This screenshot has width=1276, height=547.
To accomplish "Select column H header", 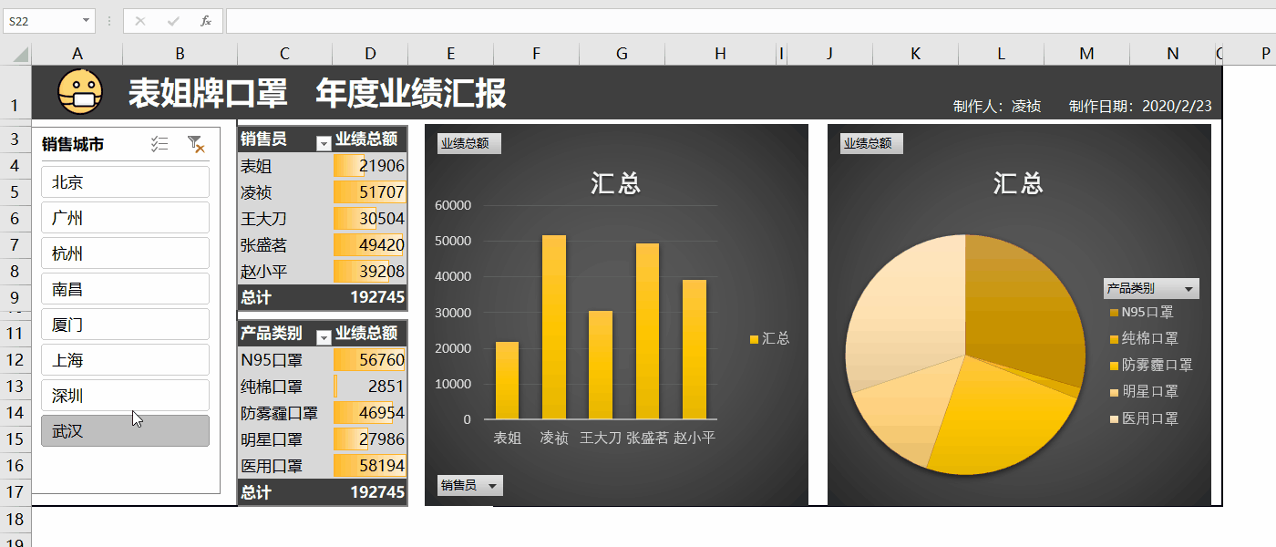I will (x=720, y=55).
